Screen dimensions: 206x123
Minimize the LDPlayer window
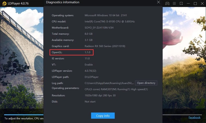point(188,4)
